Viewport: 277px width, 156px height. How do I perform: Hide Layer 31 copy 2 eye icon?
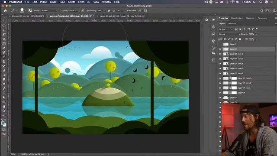click(x=220, y=83)
